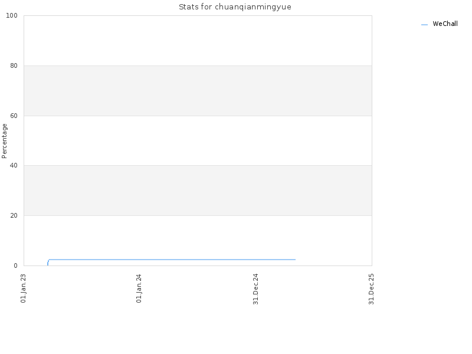This screenshot has width=472, height=354.
Task: Click the 60 y-axis tick label
Action: click(14, 116)
